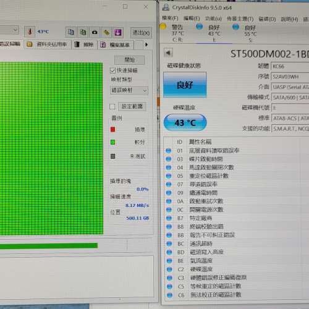Click the ST500DM002 disk model title
The image size is (309, 309).
(x=269, y=54)
